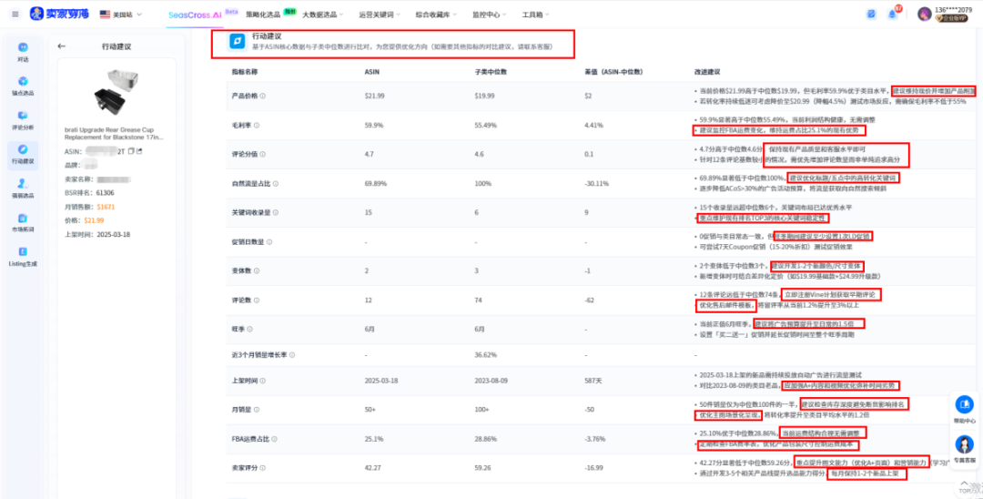Open the user avatar profile
Viewport: 983px width, 499px height.
pyautogui.click(x=924, y=14)
